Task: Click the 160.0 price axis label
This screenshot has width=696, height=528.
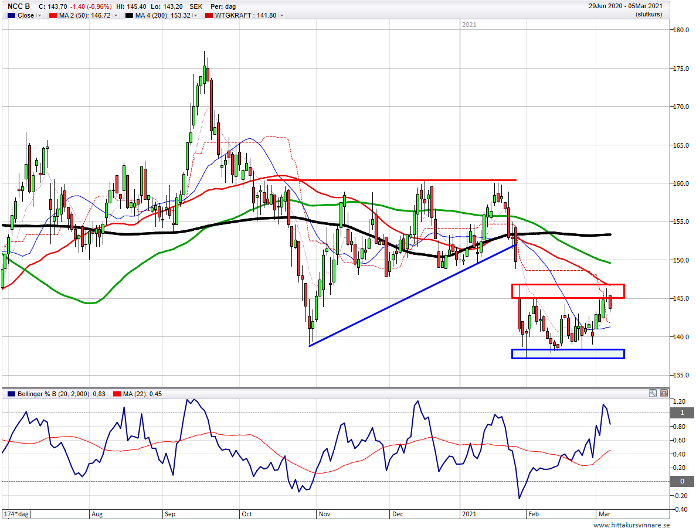Action: [681, 183]
